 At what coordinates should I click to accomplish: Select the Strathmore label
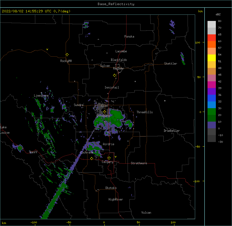tap(139, 163)
